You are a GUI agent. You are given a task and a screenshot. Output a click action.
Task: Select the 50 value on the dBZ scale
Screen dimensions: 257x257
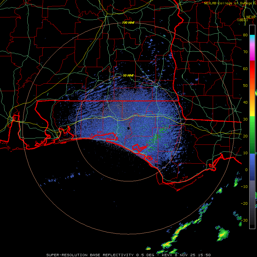[x=245, y=86]
